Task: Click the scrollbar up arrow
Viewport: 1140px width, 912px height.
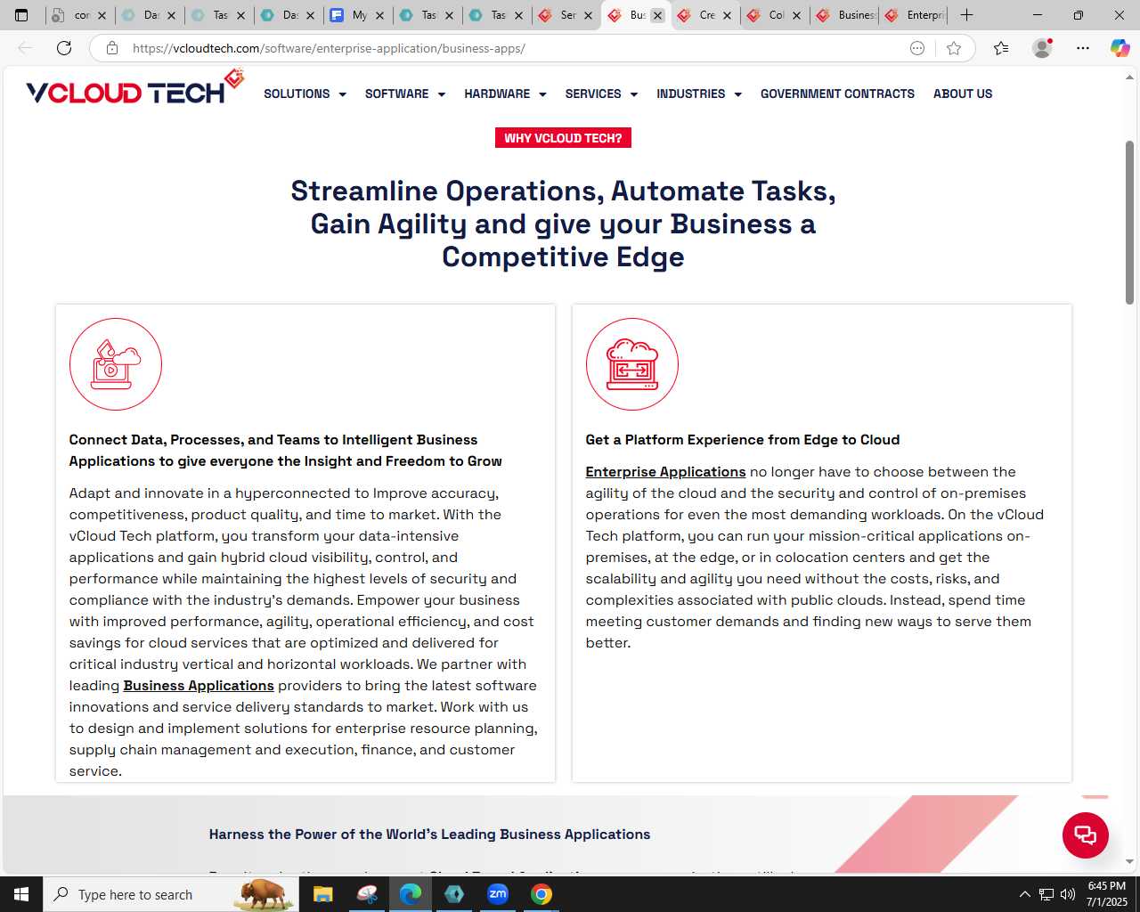Action: [x=1129, y=77]
